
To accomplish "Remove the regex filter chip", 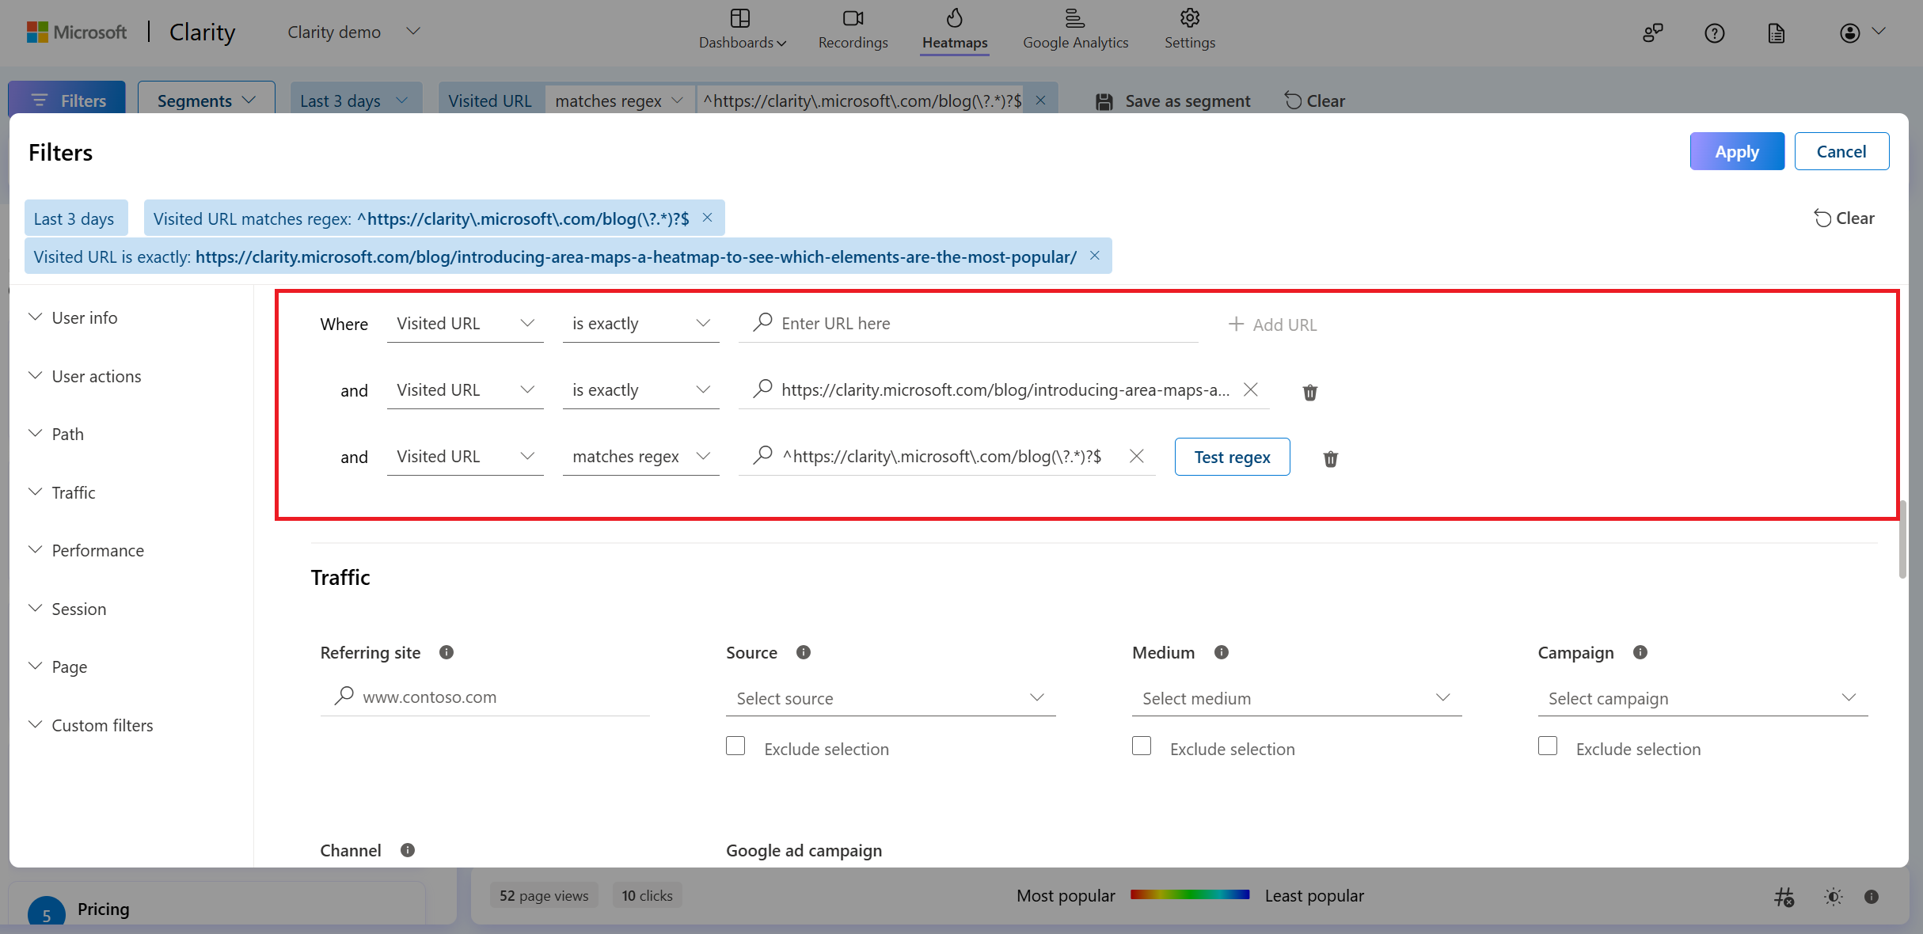I will 707,218.
